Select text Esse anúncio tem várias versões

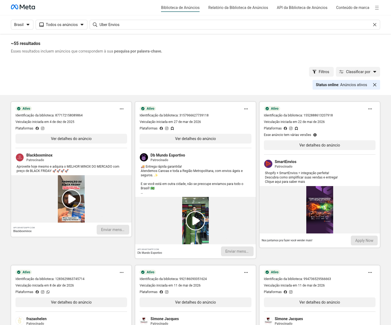(288, 135)
